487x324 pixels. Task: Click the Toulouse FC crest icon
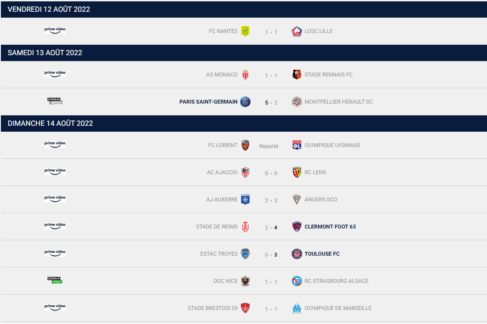point(297,254)
